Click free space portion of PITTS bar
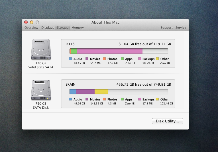The height and width of the screenshot is (152, 218). pyautogui.click(x=155, y=51)
